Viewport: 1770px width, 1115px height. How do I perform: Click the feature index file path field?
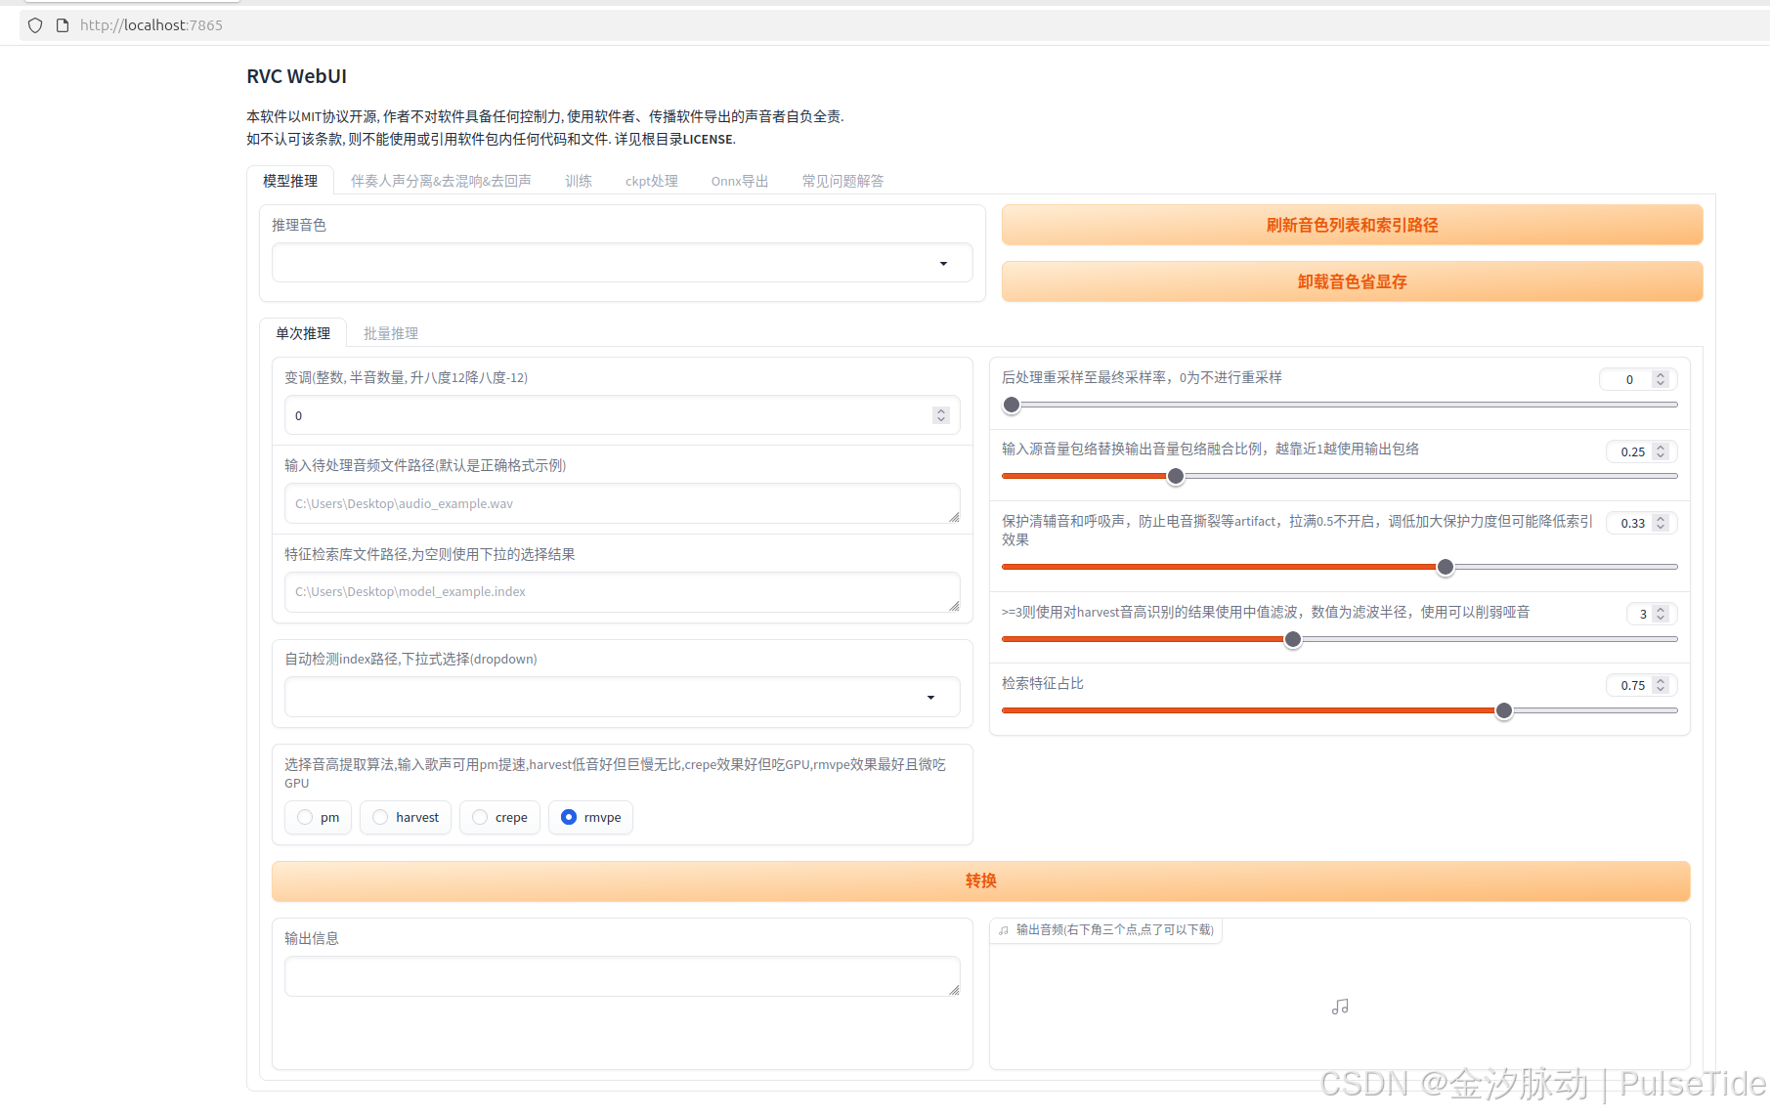622,591
